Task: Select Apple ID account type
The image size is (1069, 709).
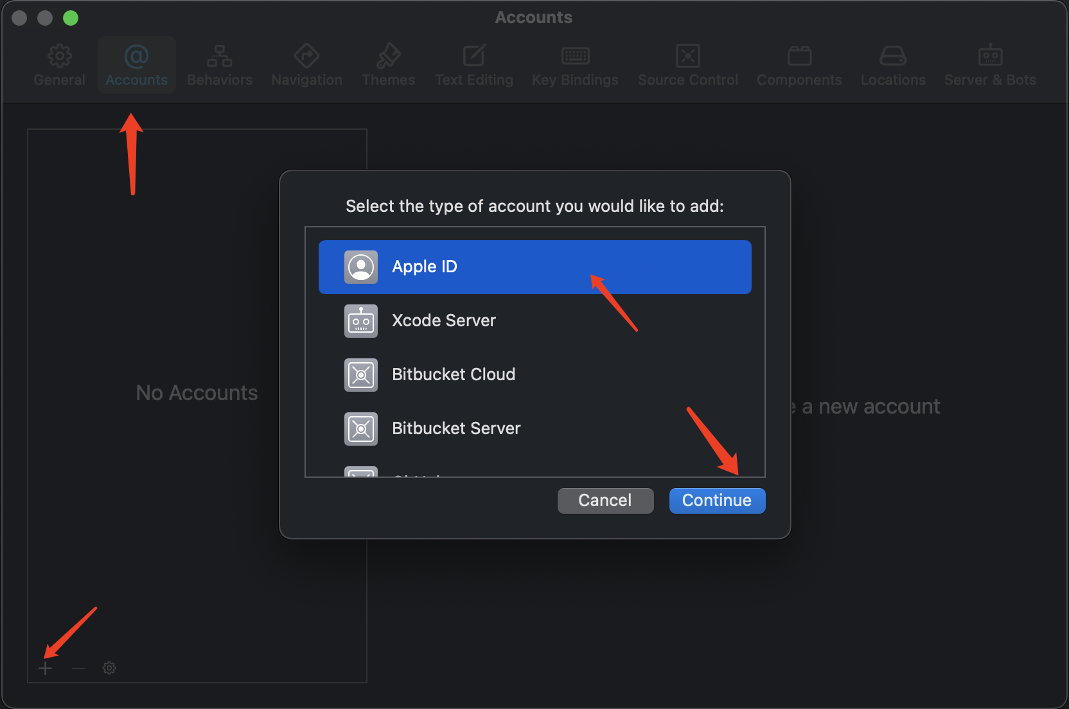Action: point(535,267)
